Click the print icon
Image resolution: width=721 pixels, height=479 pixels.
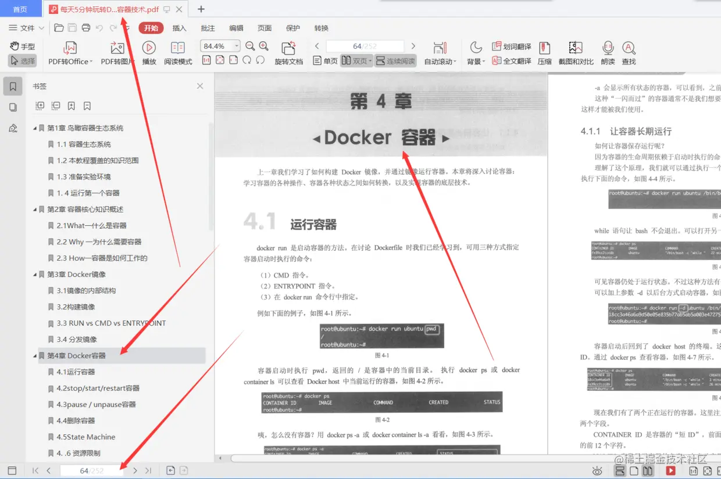tap(86, 28)
